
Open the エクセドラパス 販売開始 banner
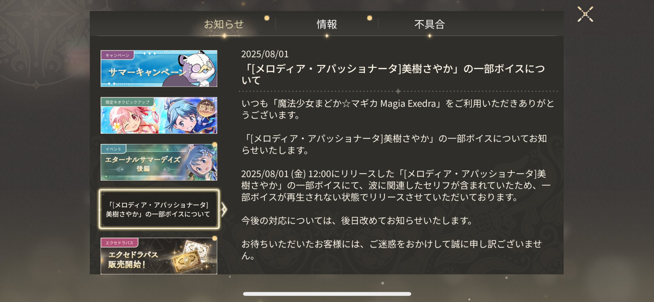coord(159,256)
